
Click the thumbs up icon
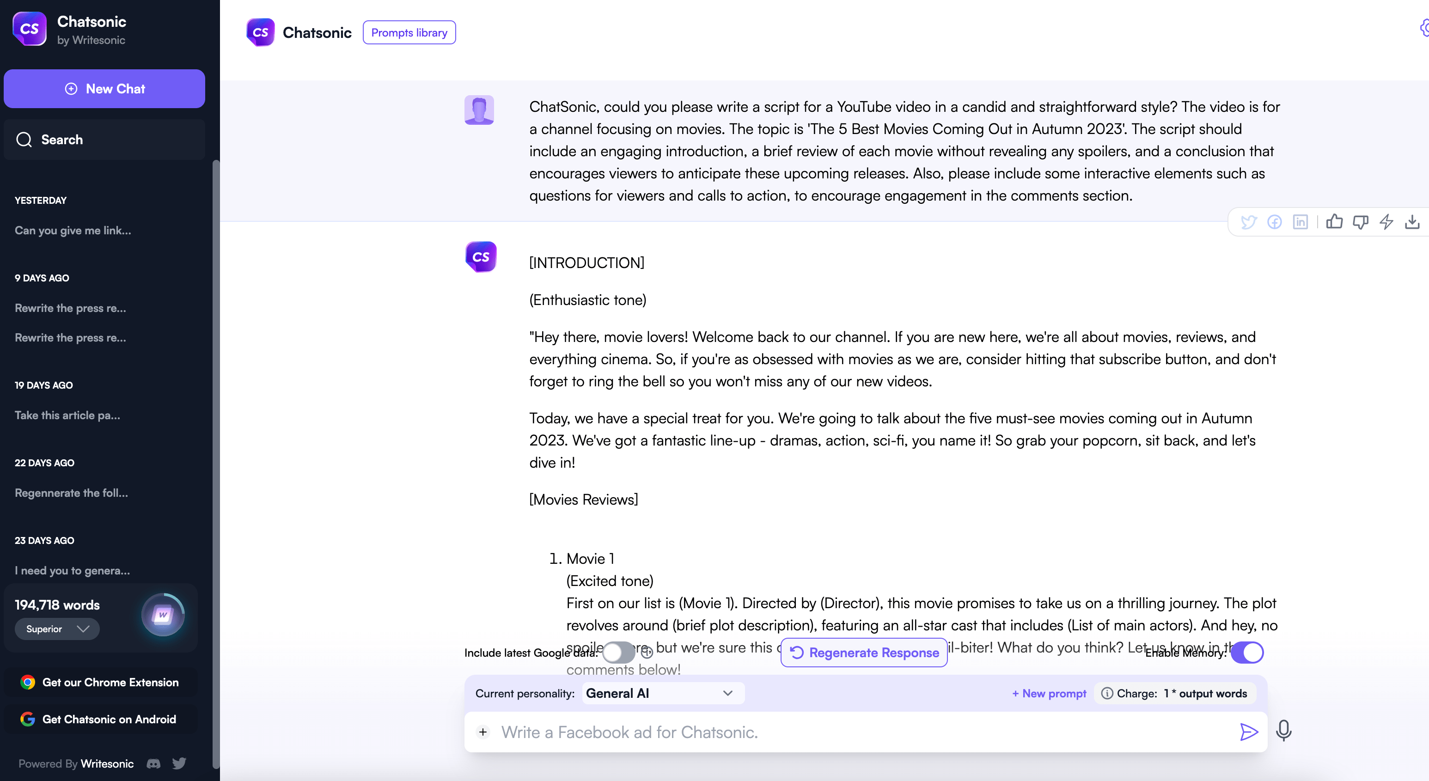[x=1334, y=222]
